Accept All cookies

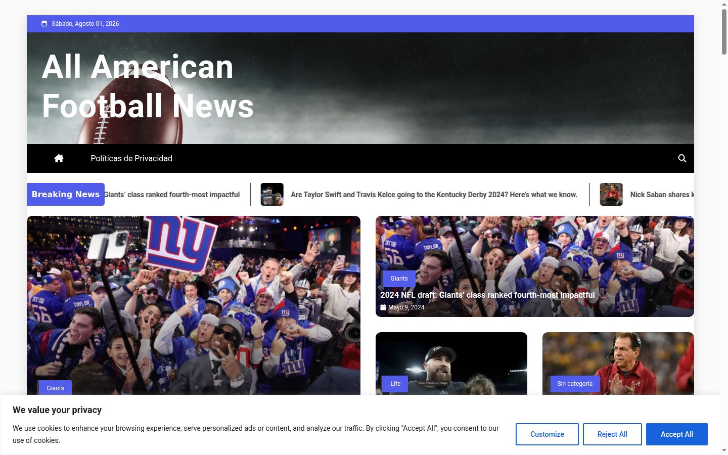tap(676, 434)
